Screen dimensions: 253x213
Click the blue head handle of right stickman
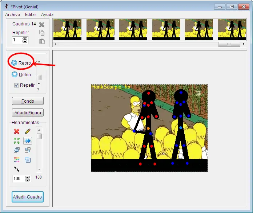[x=181, y=93]
